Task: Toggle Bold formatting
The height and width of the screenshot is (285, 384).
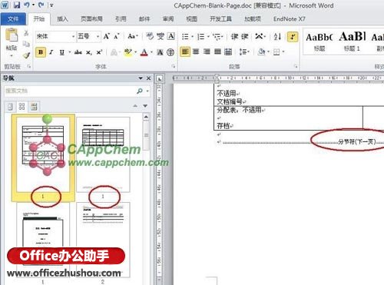Action: click(x=41, y=52)
